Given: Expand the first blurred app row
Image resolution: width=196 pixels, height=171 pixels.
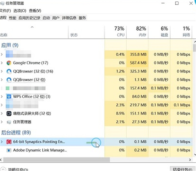Looking at the screenshot, I should point(2,55).
